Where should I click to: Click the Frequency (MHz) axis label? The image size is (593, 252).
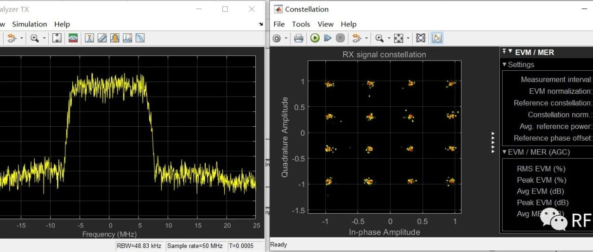(x=109, y=234)
